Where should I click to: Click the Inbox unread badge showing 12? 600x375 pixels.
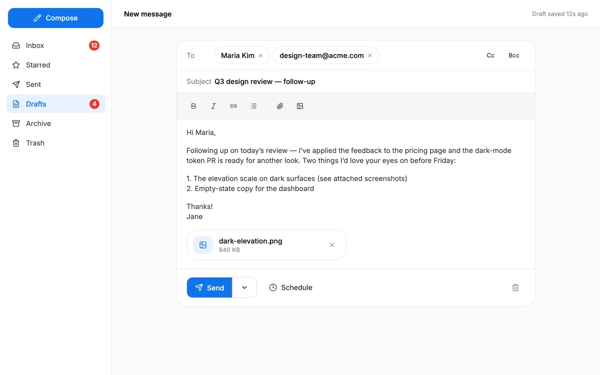coord(94,45)
